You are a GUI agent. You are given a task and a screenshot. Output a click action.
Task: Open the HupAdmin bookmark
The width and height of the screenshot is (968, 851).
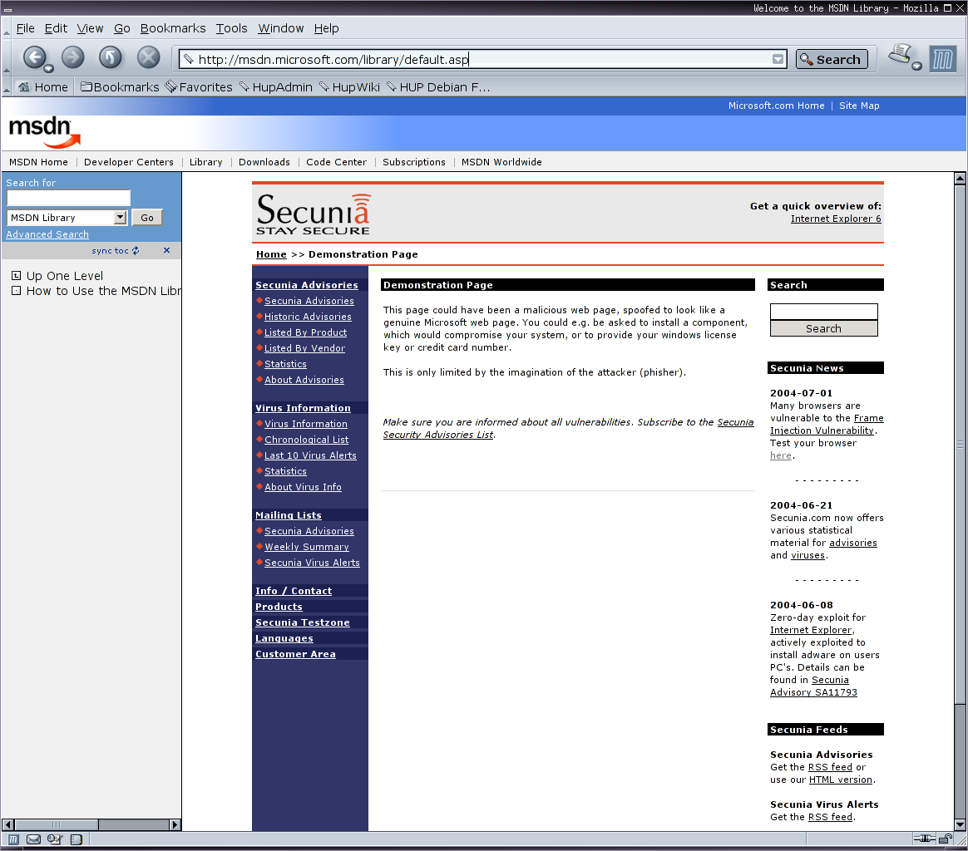pyautogui.click(x=276, y=87)
